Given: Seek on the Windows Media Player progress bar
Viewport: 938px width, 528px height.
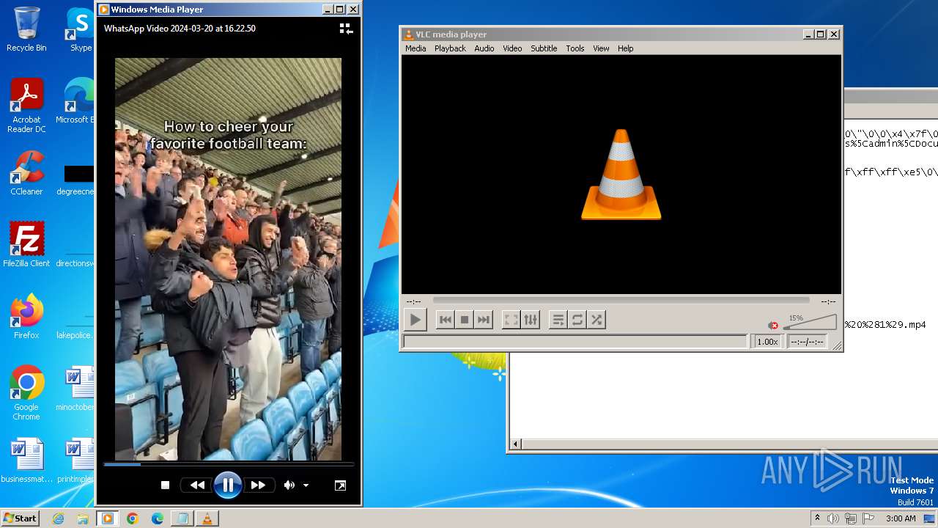Looking at the screenshot, I should click(x=228, y=464).
